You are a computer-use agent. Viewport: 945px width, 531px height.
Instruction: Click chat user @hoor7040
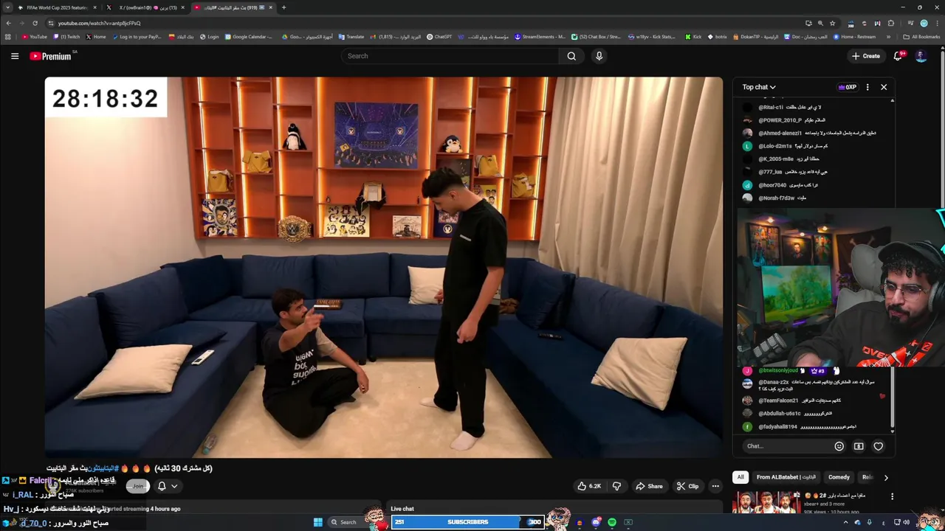coord(772,185)
